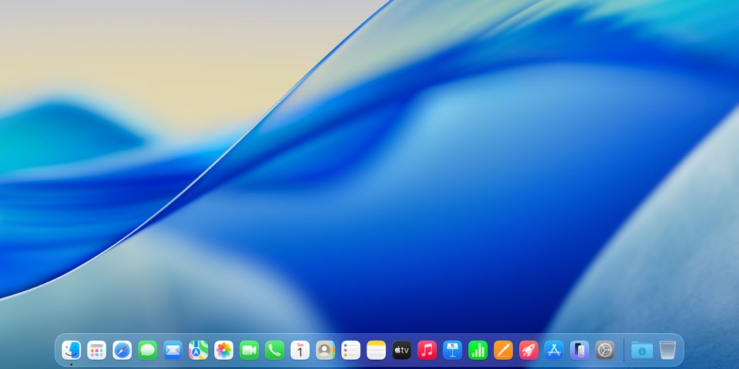Open the Downloads folder stack
The width and height of the screenshot is (739, 369).
pyautogui.click(x=642, y=350)
